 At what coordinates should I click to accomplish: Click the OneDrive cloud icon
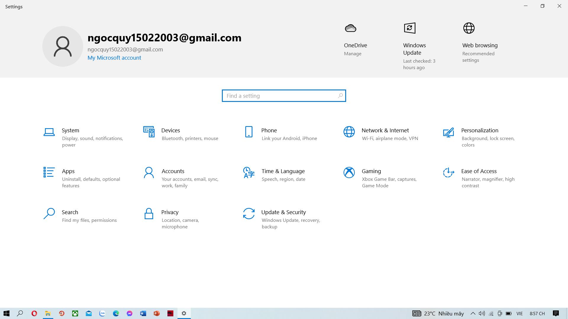tap(351, 28)
